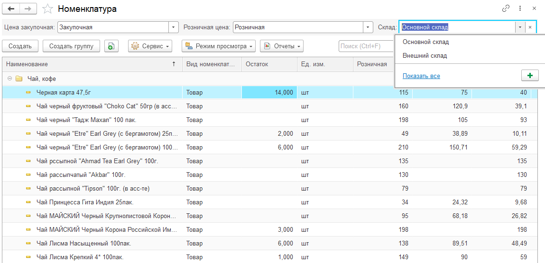Click the Ед. изм. column header
The height and width of the screenshot is (263, 545).
tap(325, 64)
